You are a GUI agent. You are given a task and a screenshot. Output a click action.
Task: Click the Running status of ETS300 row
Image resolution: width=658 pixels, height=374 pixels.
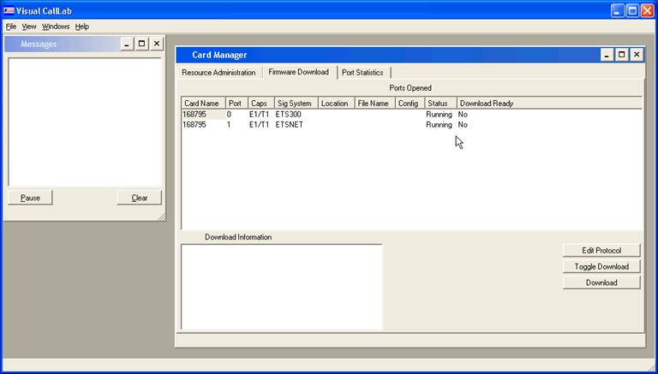439,114
